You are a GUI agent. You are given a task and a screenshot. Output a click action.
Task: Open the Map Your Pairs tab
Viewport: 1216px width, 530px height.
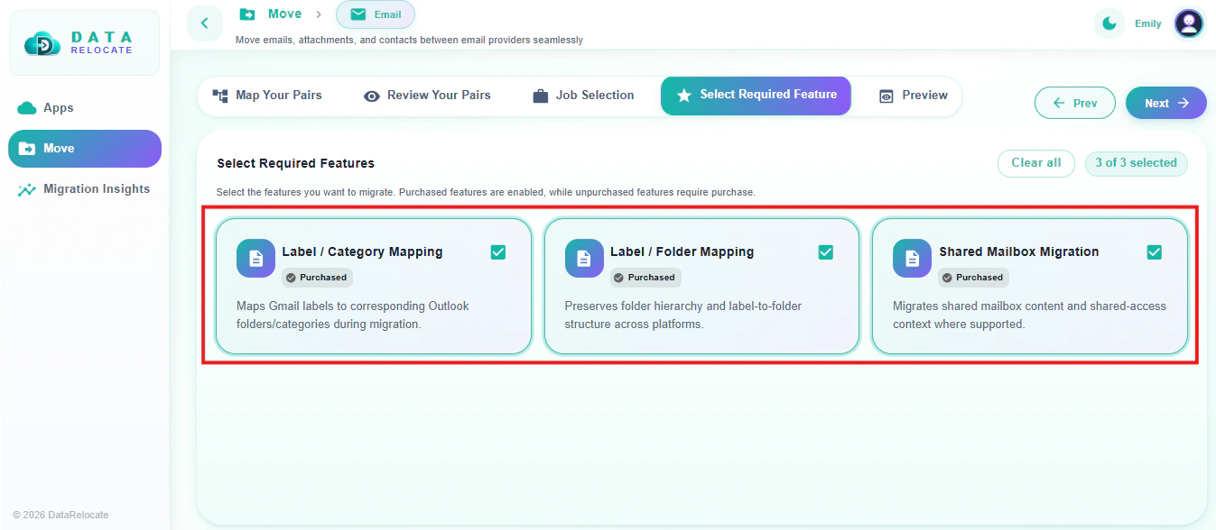267,96
